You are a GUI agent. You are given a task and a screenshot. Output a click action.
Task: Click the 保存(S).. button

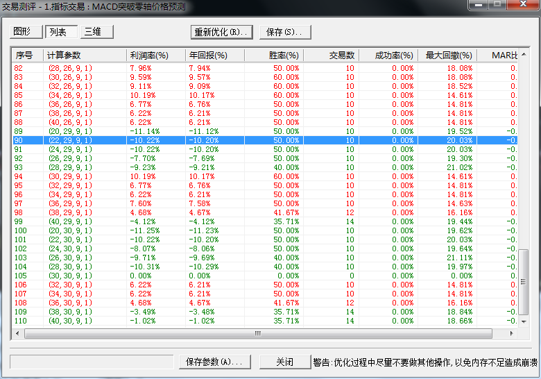(x=285, y=32)
